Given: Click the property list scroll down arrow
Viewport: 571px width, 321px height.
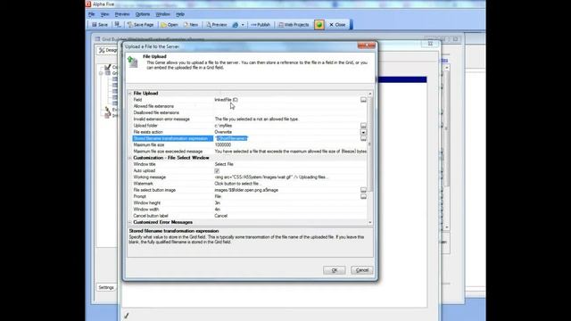Looking at the screenshot, I should pos(370,222).
